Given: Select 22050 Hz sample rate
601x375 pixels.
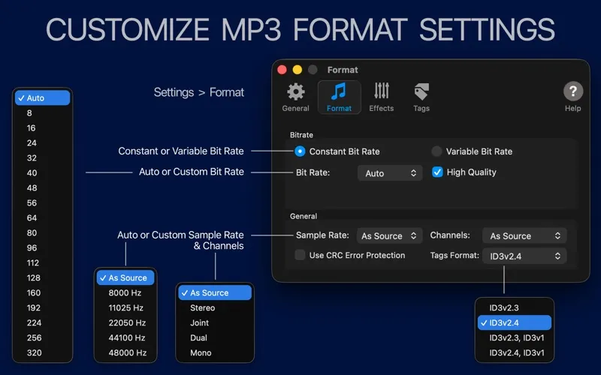Looking at the screenshot, I should click(x=125, y=322).
